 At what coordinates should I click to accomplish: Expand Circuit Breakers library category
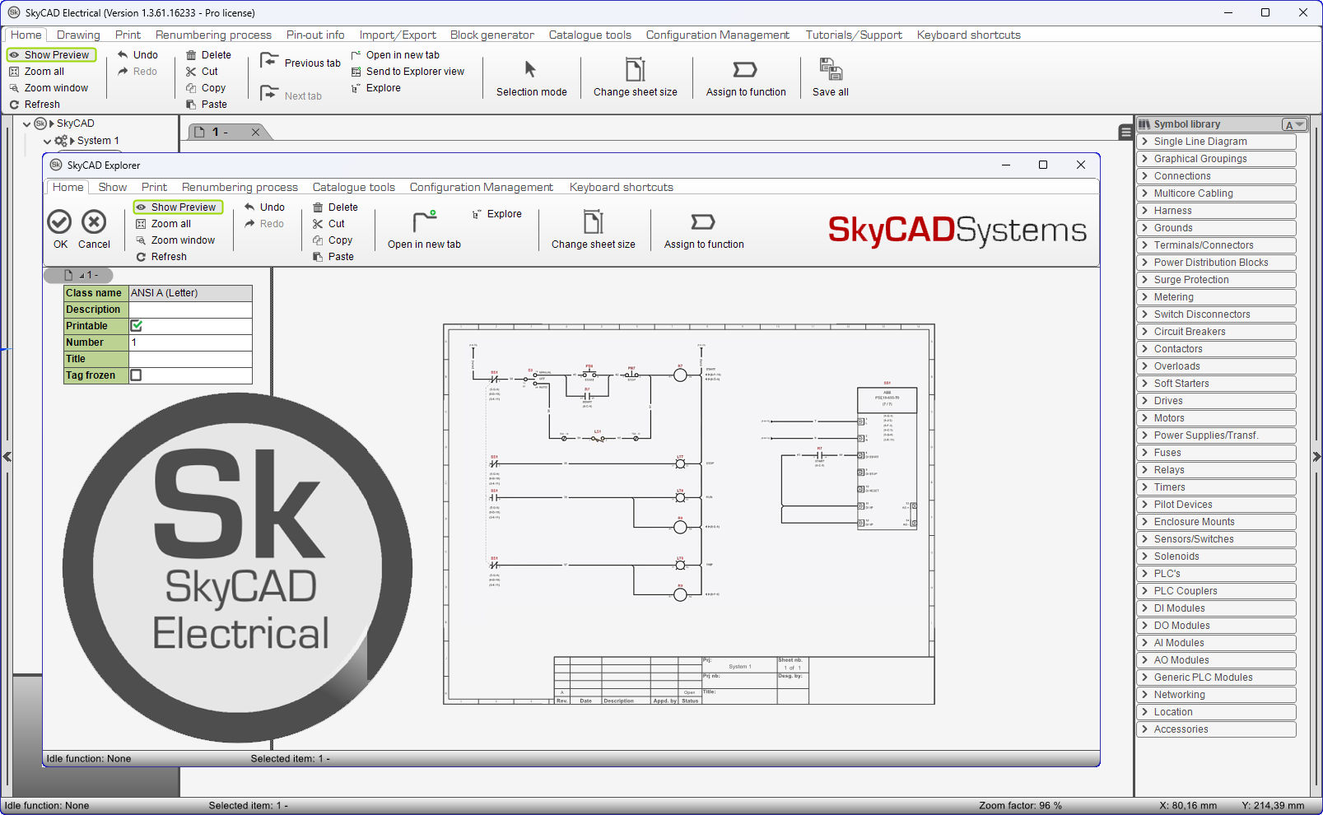pyautogui.click(x=1145, y=332)
